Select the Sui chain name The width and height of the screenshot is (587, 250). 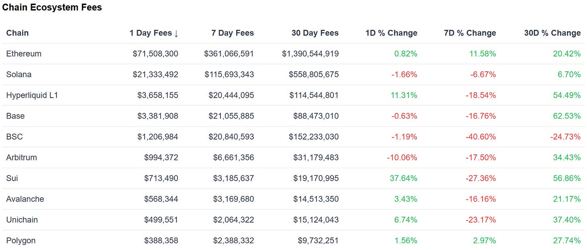(12, 179)
